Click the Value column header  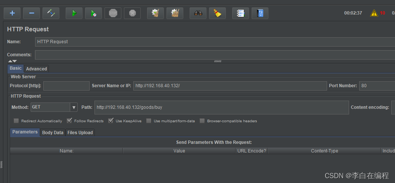tap(179, 151)
